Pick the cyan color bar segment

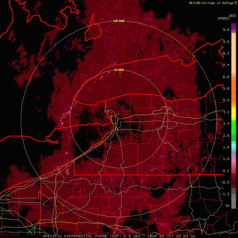tap(234, 145)
